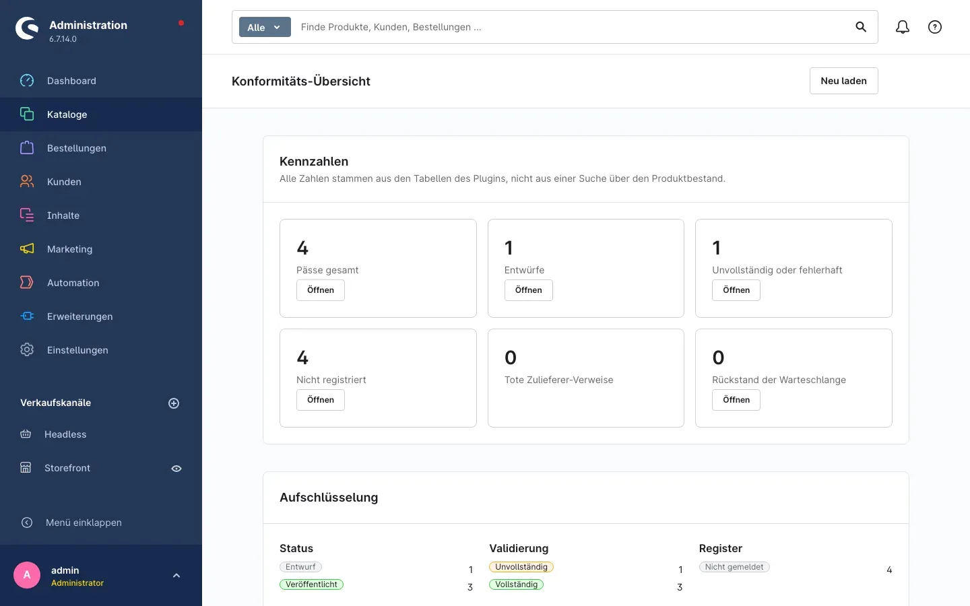Open the Pässe gesamt card
The image size is (970, 606).
(321, 290)
